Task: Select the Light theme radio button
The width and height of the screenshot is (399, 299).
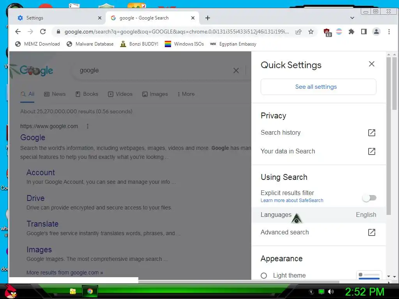Action: pos(264,276)
